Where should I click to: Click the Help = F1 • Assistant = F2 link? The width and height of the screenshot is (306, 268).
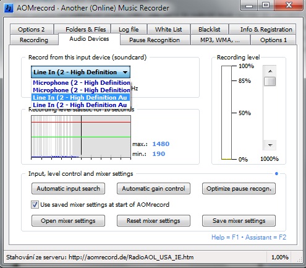tap(249, 237)
